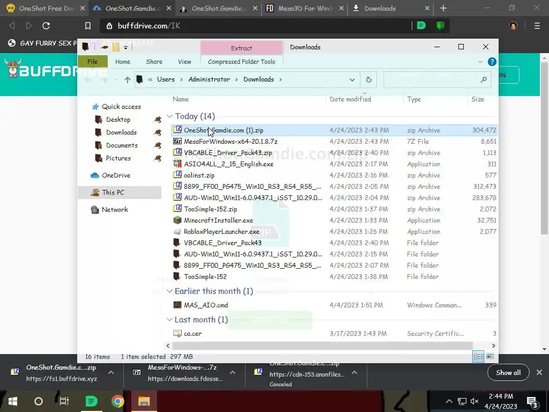The image size is (549, 412).
Task: Open Chrome from the taskbar
Action: [117, 401]
